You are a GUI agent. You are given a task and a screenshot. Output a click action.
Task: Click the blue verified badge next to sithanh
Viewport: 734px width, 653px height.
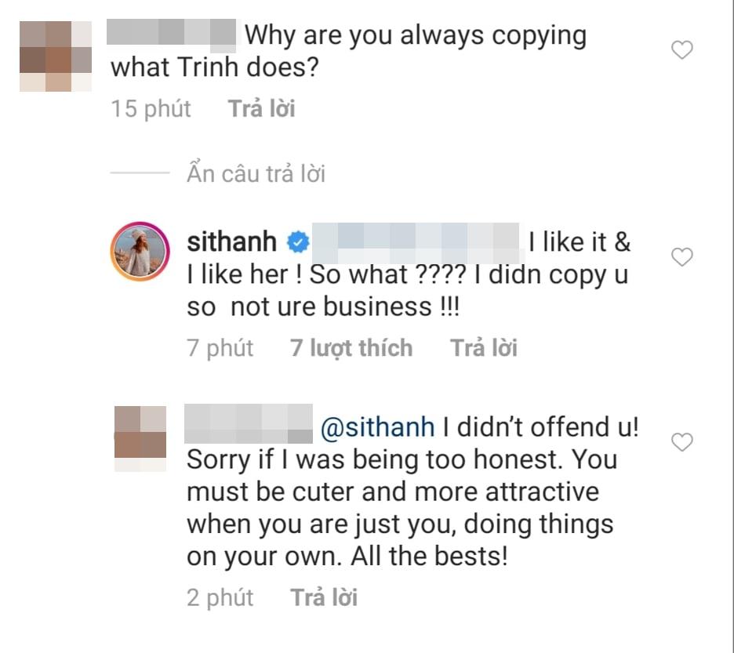297,243
